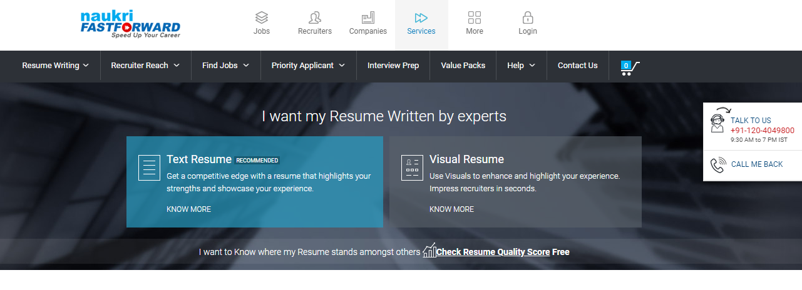
Task: Open the Find Jobs dropdown
Action: click(225, 65)
